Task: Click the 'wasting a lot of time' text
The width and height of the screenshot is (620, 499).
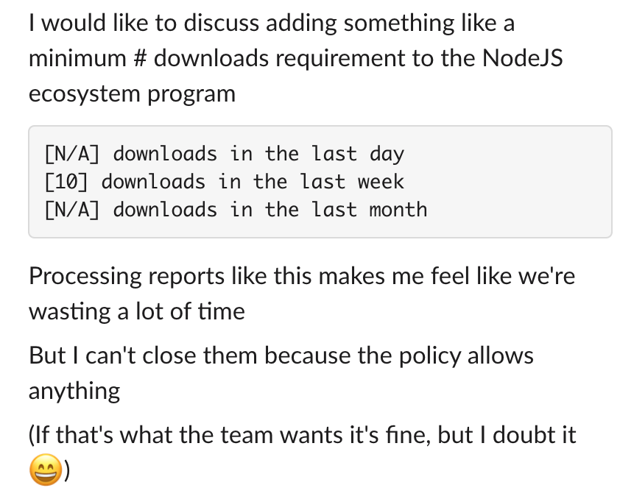Action: [137, 311]
